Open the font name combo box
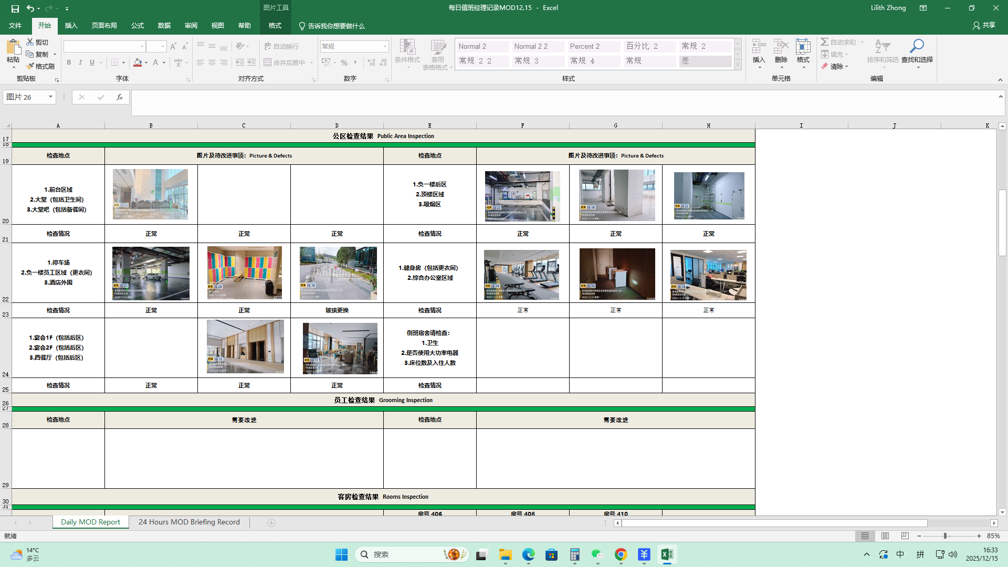Image resolution: width=1008 pixels, height=567 pixels. tap(104, 46)
